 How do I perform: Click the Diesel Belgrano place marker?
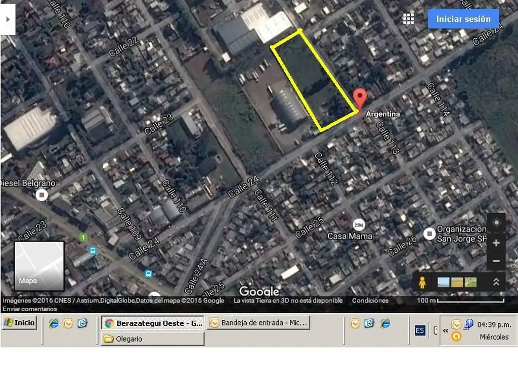coord(42,195)
